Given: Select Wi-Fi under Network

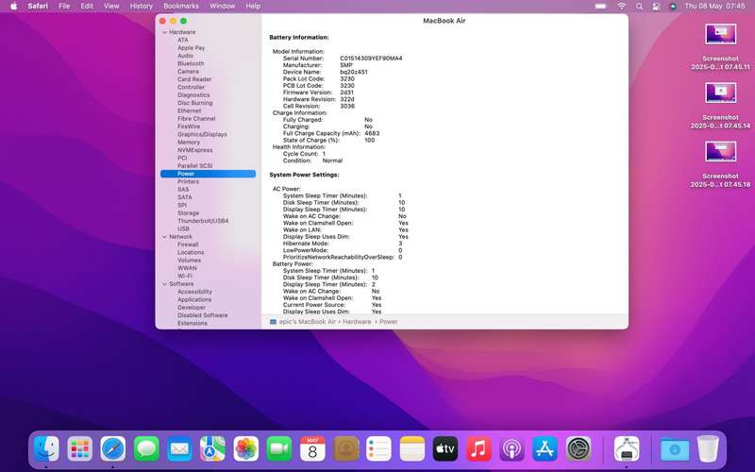Looking at the screenshot, I should [x=185, y=276].
